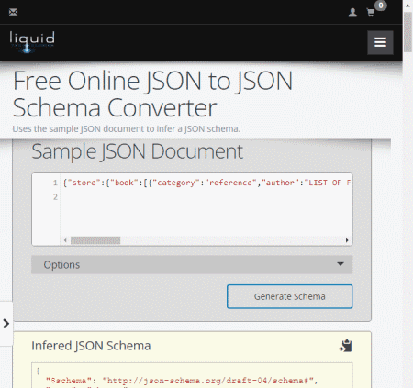Click the "Uses the sample JSON document" subtitle
The image size is (413, 388).
coord(126,129)
